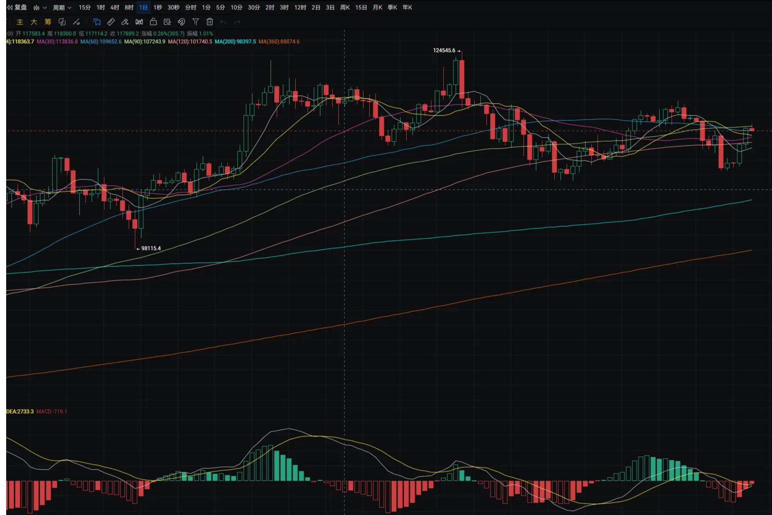Click the edit note icon in toolbar
This screenshot has height=515, width=772.
[167, 22]
